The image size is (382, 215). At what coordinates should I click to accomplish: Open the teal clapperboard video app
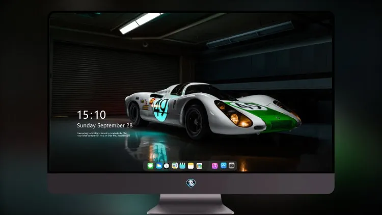pyautogui.click(x=182, y=166)
